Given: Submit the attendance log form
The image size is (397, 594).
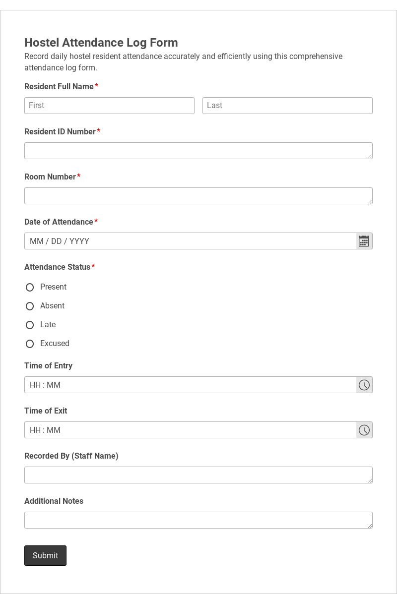Looking at the screenshot, I should pos(45,555).
